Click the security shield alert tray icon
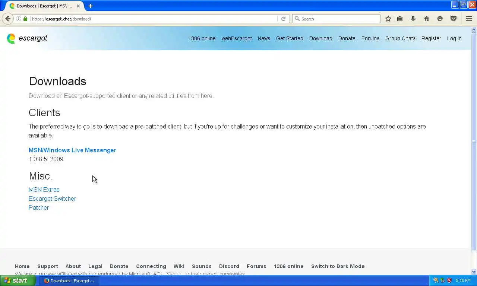This screenshot has height=286, width=477. [449, 280]
